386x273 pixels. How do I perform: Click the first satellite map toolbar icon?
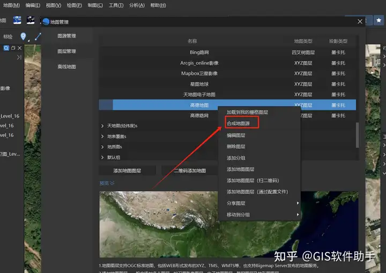(x=17, y=20)
